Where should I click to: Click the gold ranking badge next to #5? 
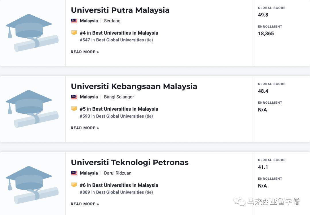(74, 109)
